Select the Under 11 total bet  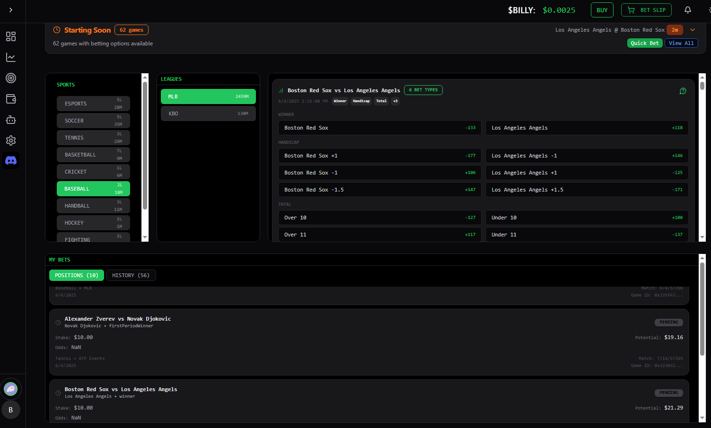587,235
